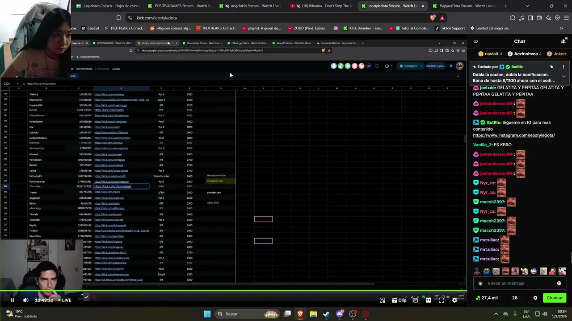Viewport: 572px width, 321px height.
Task: Open Steam from taskbar
Action: click(326, 314)
